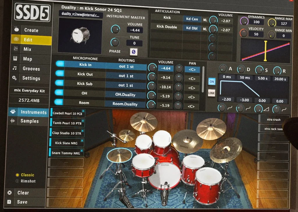Select the Classic radio option

pyautogui.click(x=25, y=175)
